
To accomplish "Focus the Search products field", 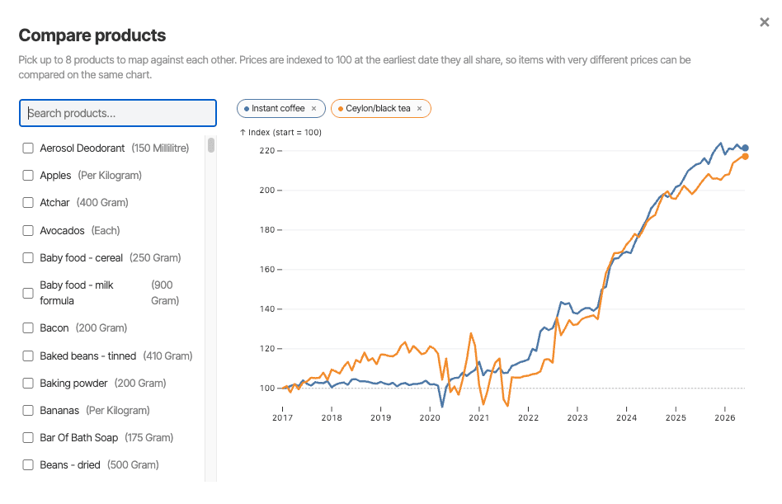I will click(118, 113).
